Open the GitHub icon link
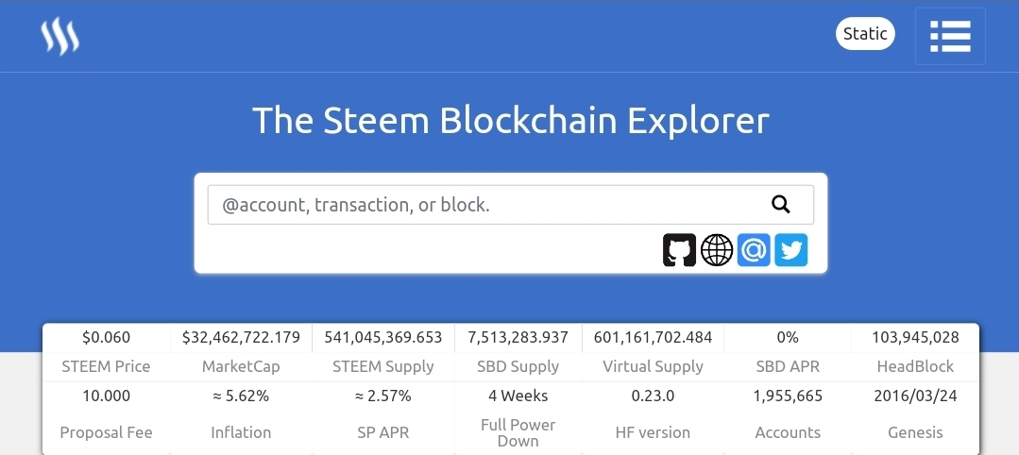 679,250
